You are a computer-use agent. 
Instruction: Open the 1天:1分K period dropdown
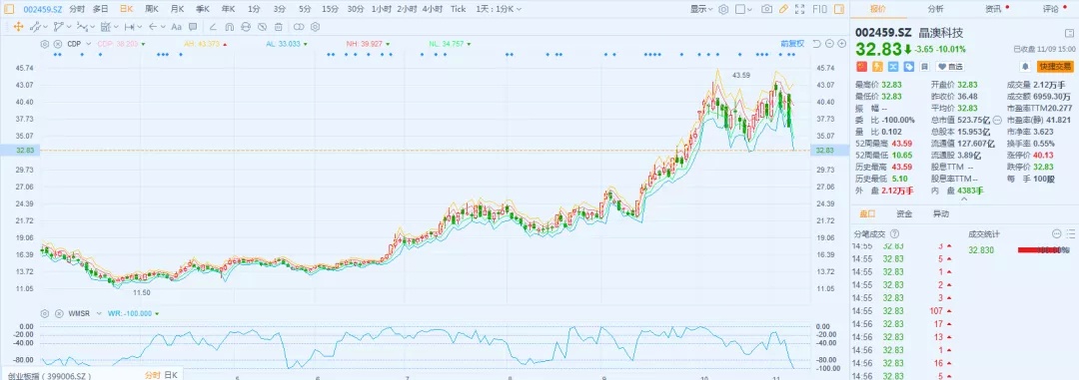[499, 9]
